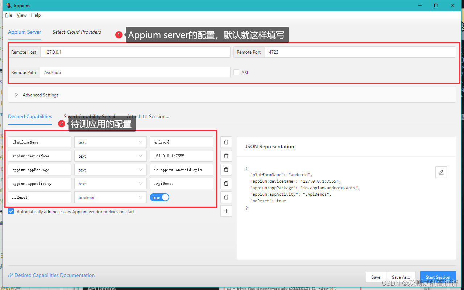Switch to Appium Server tab
This screenshot has height=290, width=464.
[x=25, y=32]
